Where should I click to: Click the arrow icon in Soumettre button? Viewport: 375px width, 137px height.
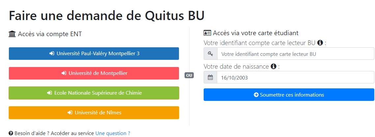(x=256, y=95)
